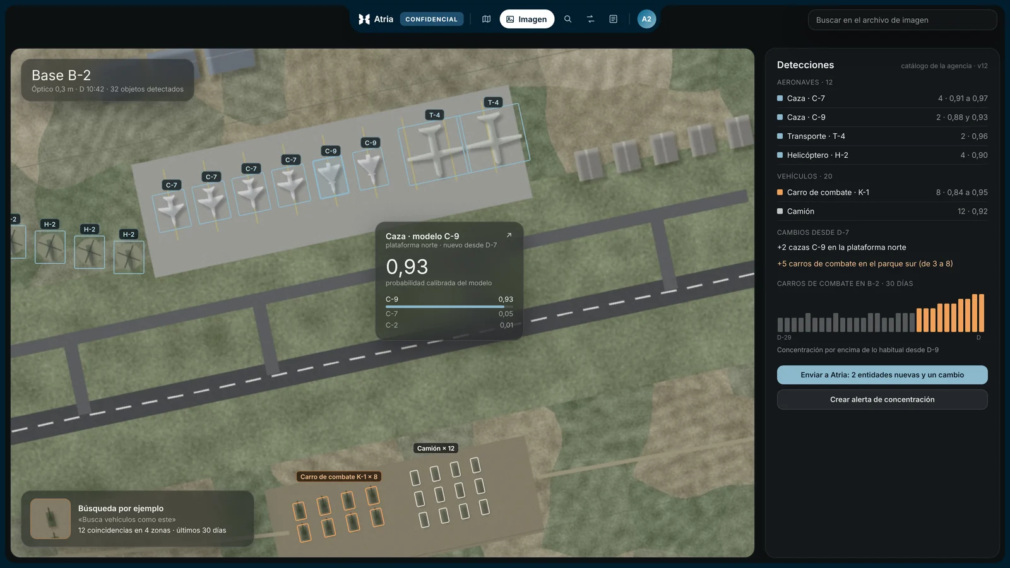The height and width of the screenshot is (568, 1010).
Task: Select the Caza · C-9 detection row
Action: 882,117
